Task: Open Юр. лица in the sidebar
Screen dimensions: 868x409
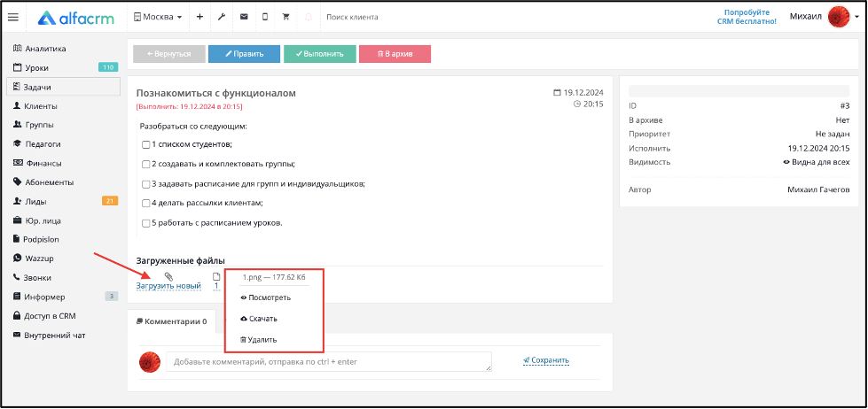Action: pyautogui.click(x=36, y=220)
